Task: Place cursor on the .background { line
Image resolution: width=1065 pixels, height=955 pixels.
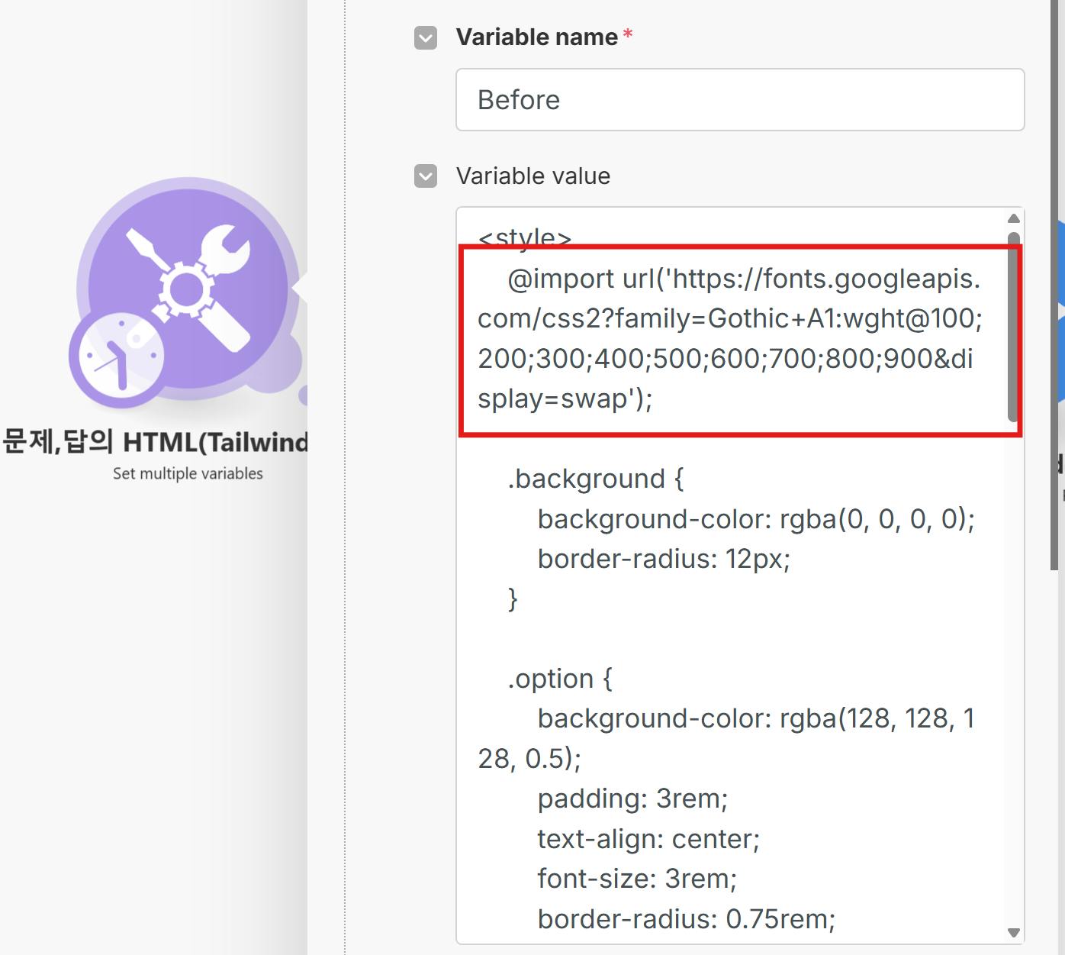Action: click(595, 479)
